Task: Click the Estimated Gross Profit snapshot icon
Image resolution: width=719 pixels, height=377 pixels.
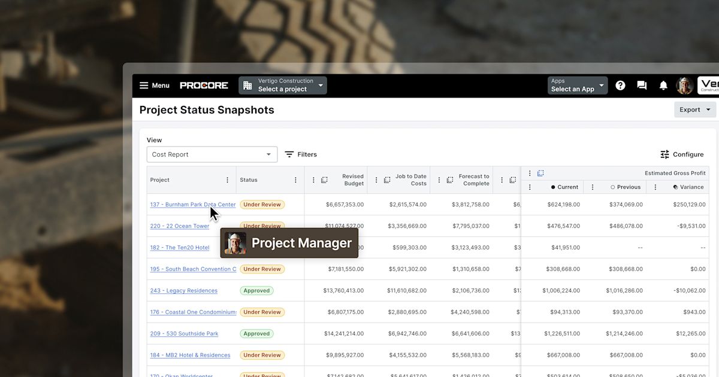Action: 540,174
